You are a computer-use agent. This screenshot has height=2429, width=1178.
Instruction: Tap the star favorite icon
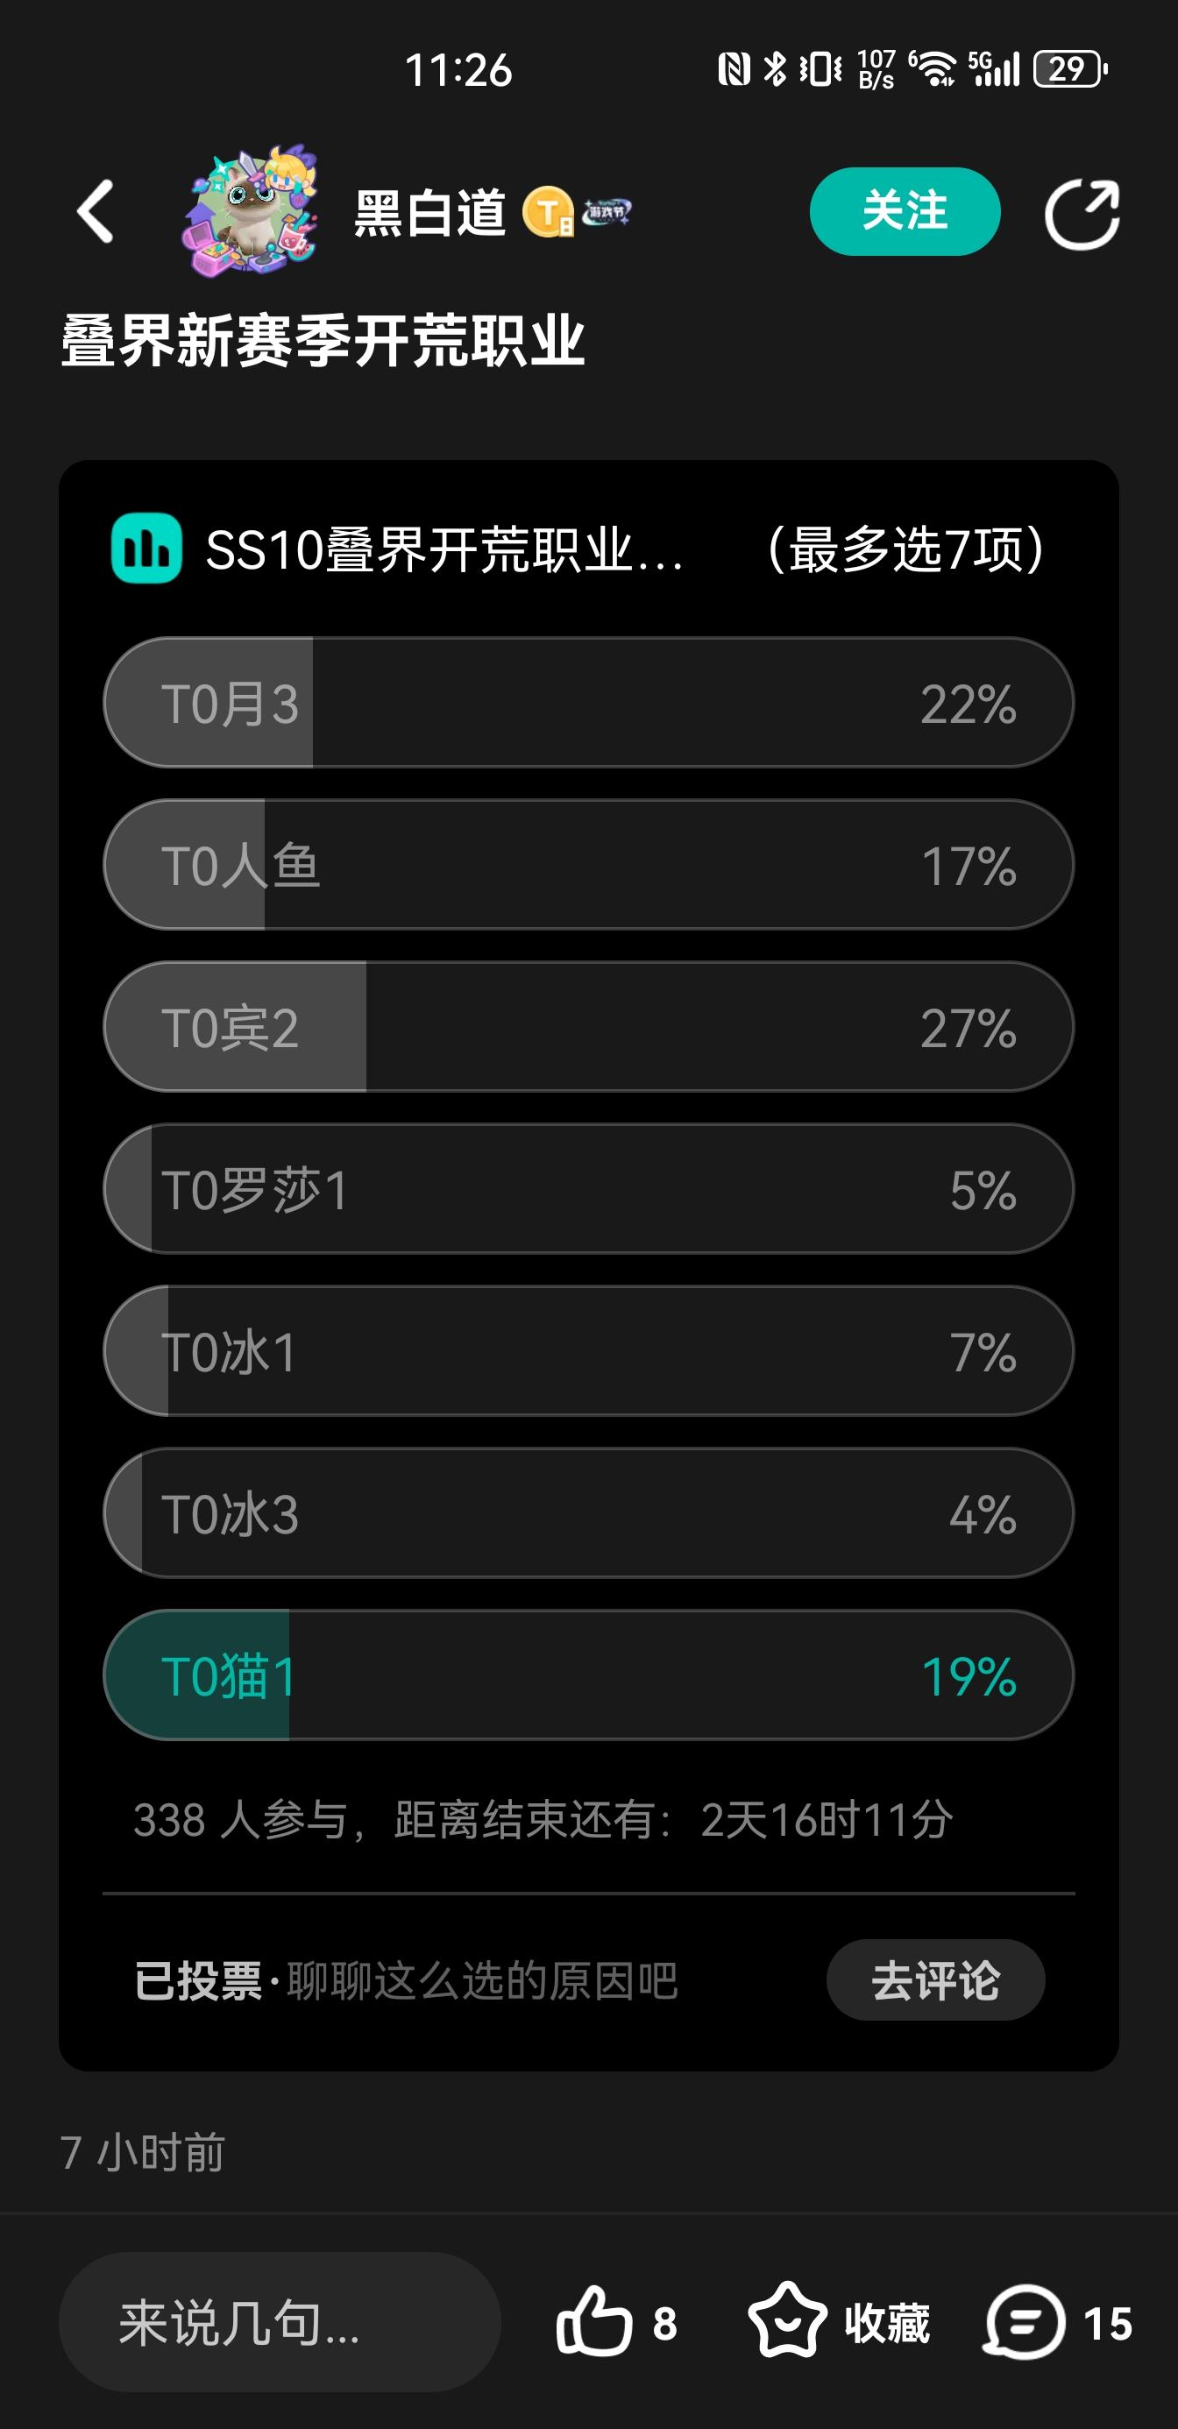pyautogui.click(x=786, y=2321)
